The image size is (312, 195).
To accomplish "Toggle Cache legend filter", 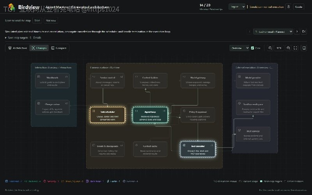I will coord(113,181).
